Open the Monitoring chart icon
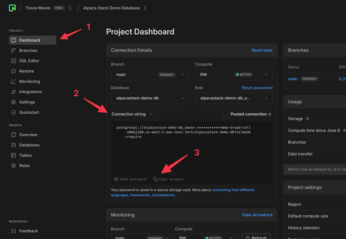346x239 pixels. tap(13, 81)
